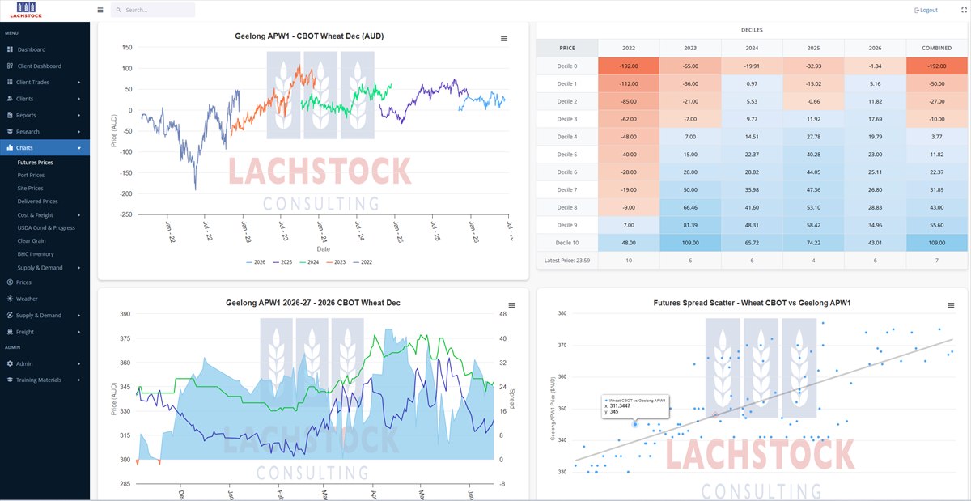The image size is (971, 501).
Task: Toggle the 2024 series in the chart legend
Action: [309, 262]
